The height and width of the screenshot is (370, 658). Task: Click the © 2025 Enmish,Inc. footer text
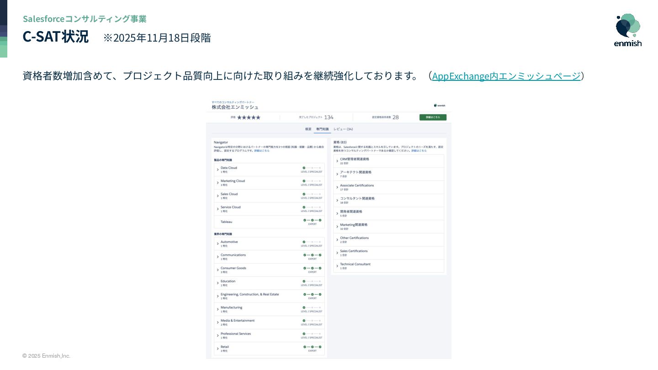46,356
